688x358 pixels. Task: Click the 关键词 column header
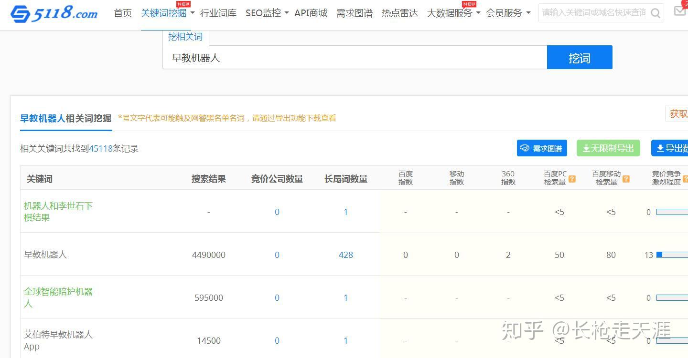click(x=40, y=179)
